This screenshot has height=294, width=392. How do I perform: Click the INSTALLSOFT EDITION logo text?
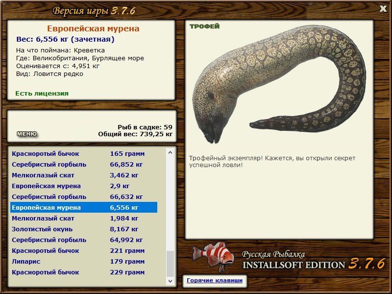pos(294,265)
